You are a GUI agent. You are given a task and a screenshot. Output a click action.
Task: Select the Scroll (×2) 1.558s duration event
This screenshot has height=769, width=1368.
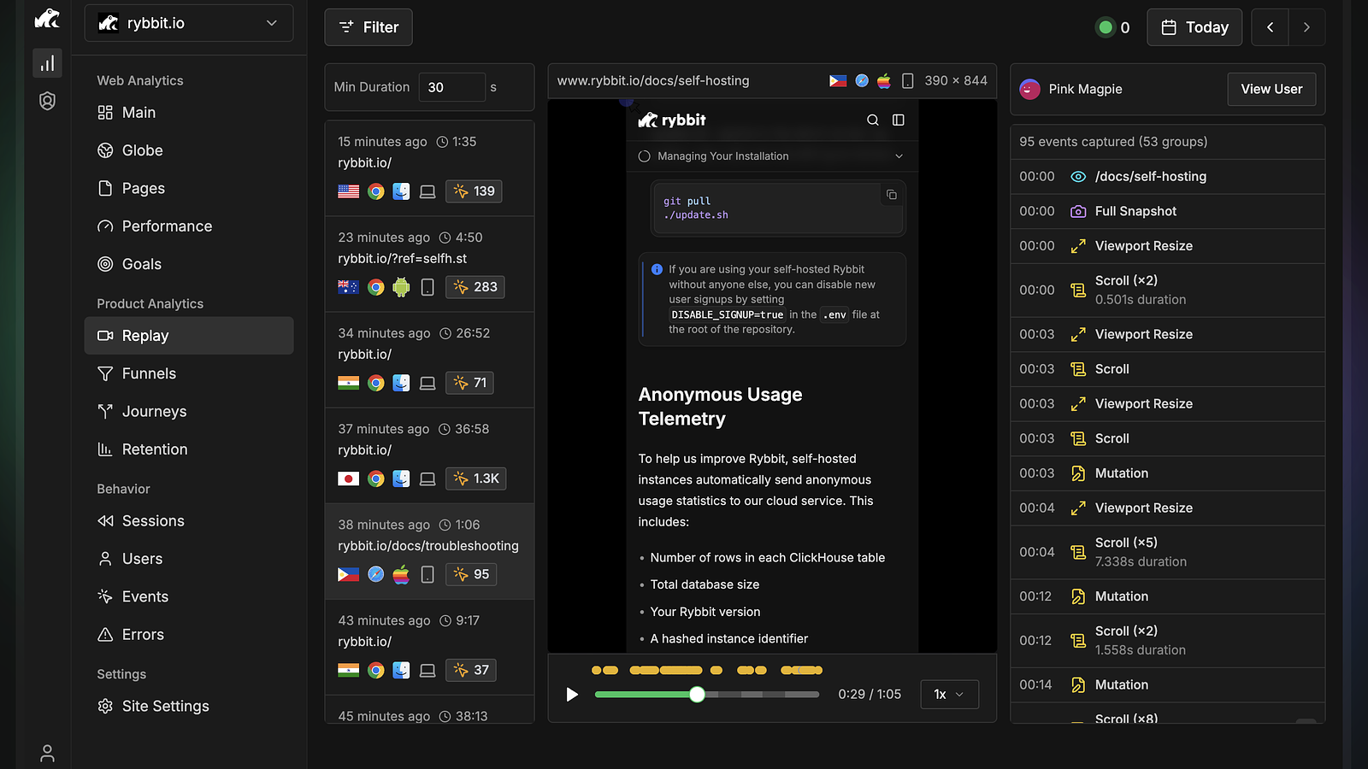(x=1167, y=641)
